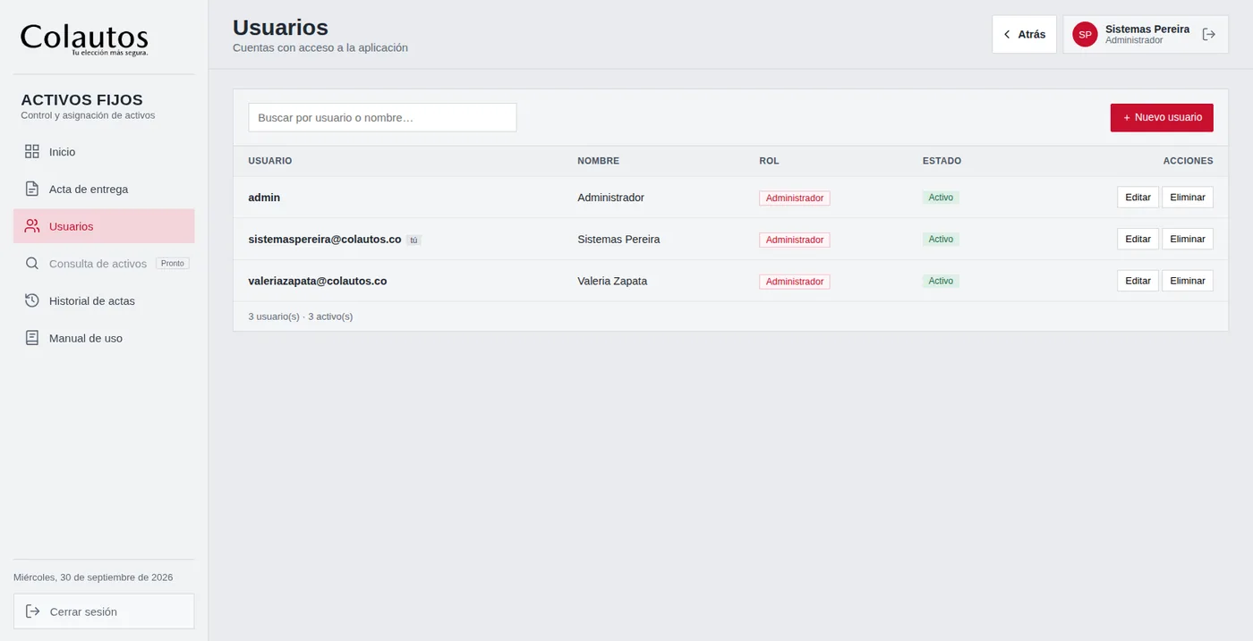The width and height of the screenshot is (1253, 641).
Task: Create a new user with Nuevo usuario
Action: 1162,117
